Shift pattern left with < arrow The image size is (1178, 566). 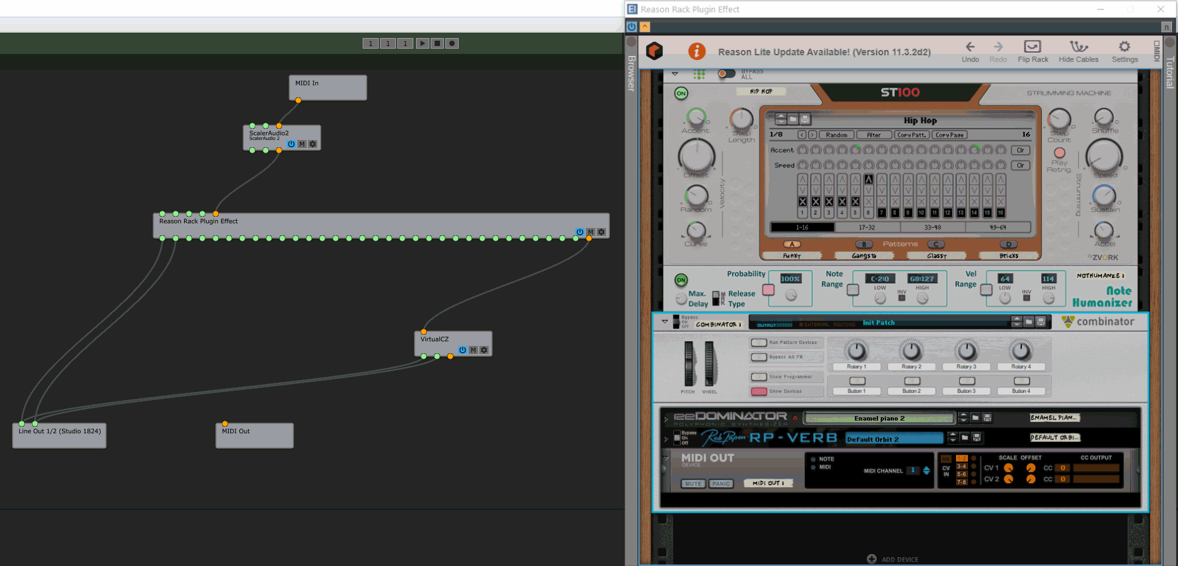802,135
